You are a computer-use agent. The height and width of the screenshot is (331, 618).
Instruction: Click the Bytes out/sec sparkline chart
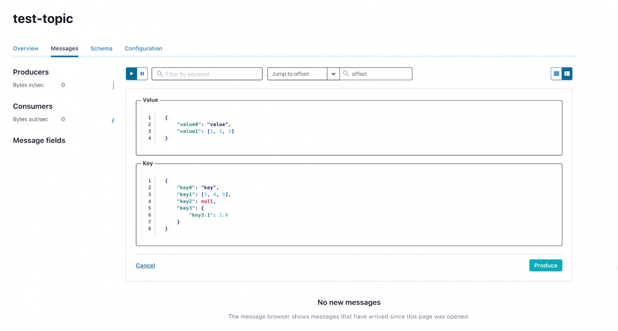point(113,120)
